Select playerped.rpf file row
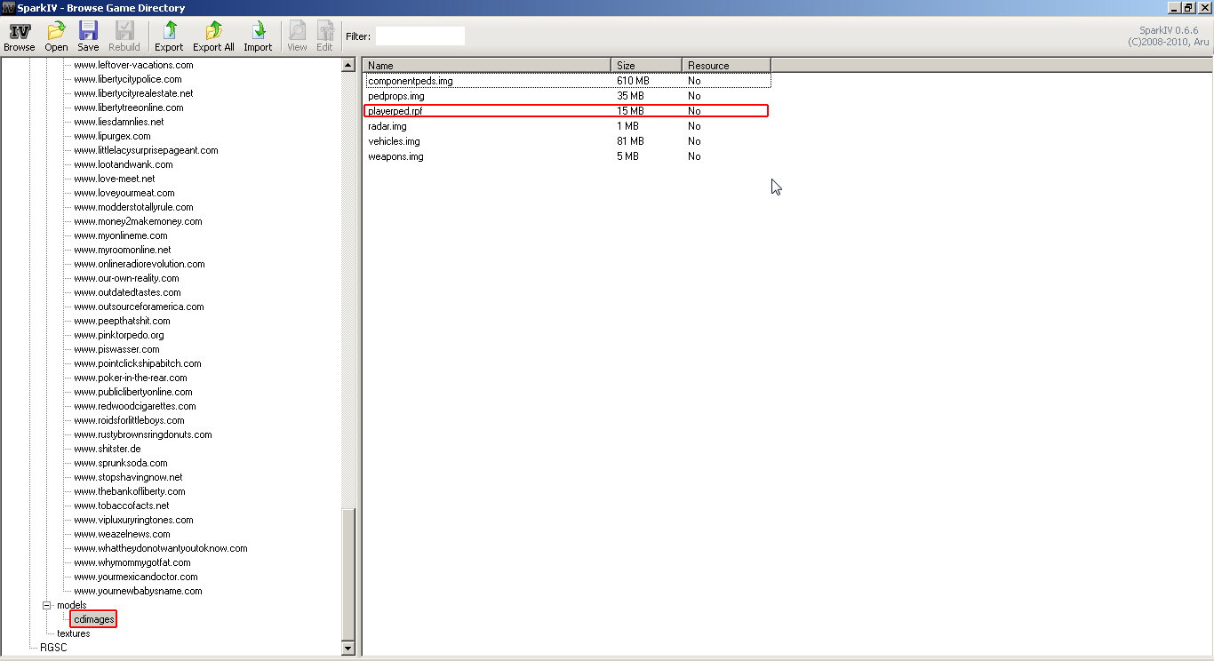The width and height of the screenshot is (1214, 661). 566,111
